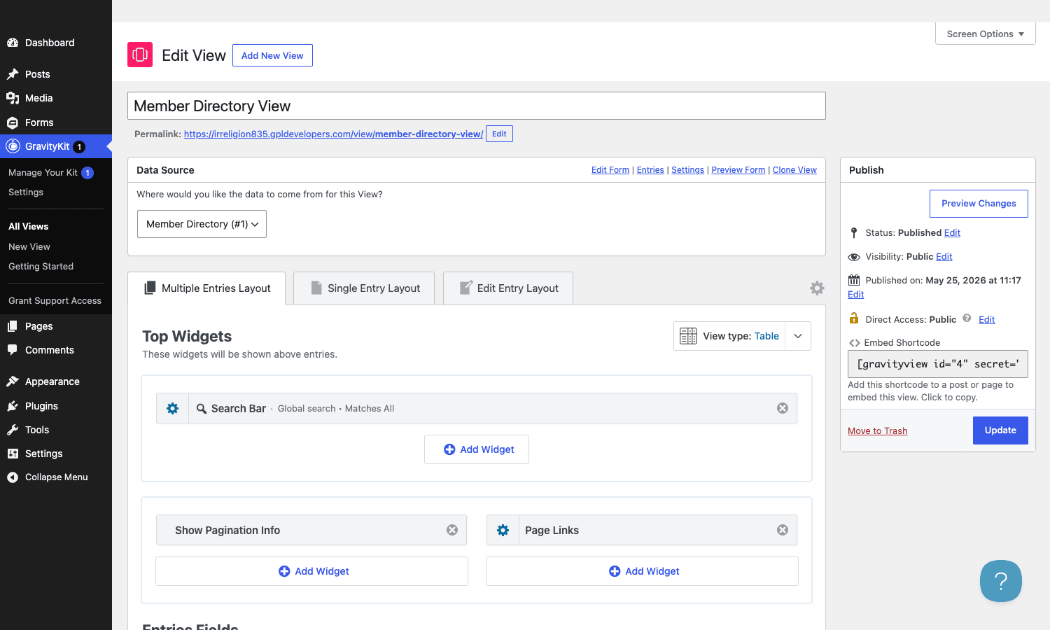Click the Forms icon in sidebar
The image size is (1050, 630).
[13, 122]
